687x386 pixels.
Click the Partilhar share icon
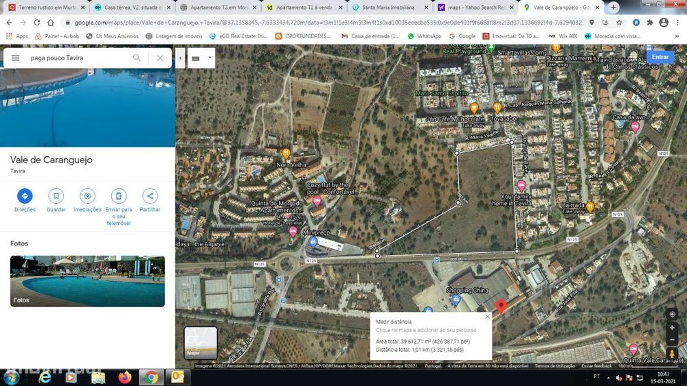point(150,196)
